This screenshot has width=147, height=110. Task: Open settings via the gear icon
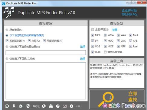pos(21,106)
